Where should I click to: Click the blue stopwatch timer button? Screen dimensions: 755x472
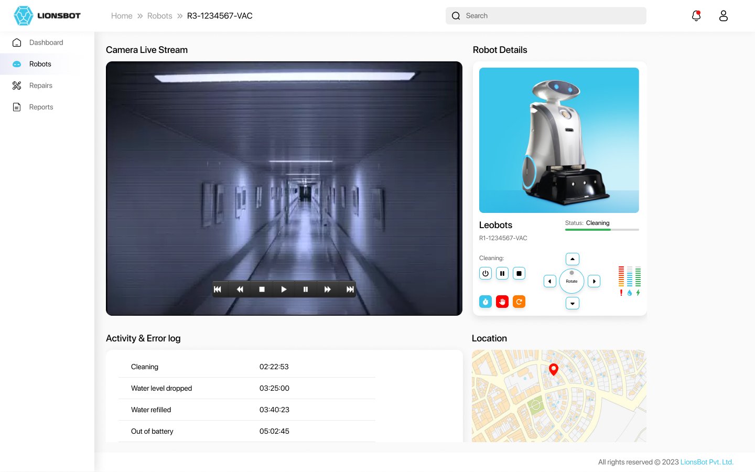pyautogui.click(x=486, y=302)
